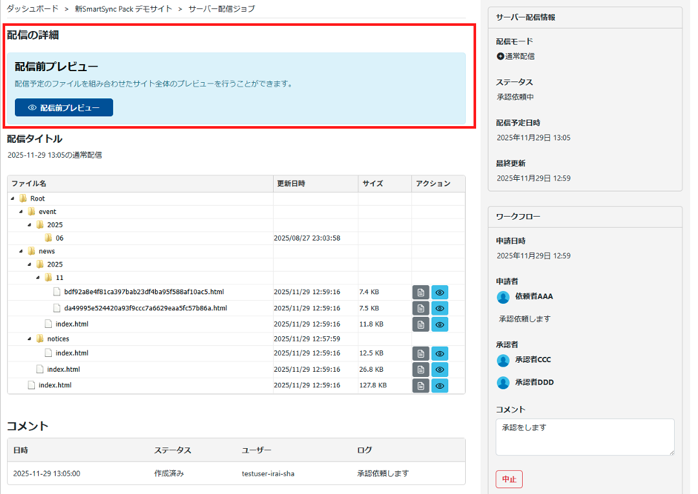Preview da49995e524420a93f9ccc7a6629eaa5fc57b86a.html with eye icon

click(440, 308)
